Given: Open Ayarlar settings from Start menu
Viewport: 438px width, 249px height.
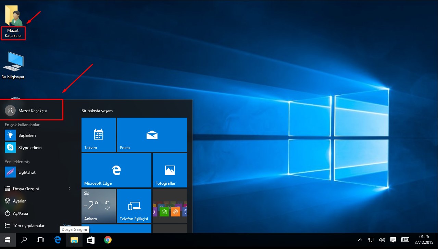Looking at the screenshot, I should (x=19, y=201).
